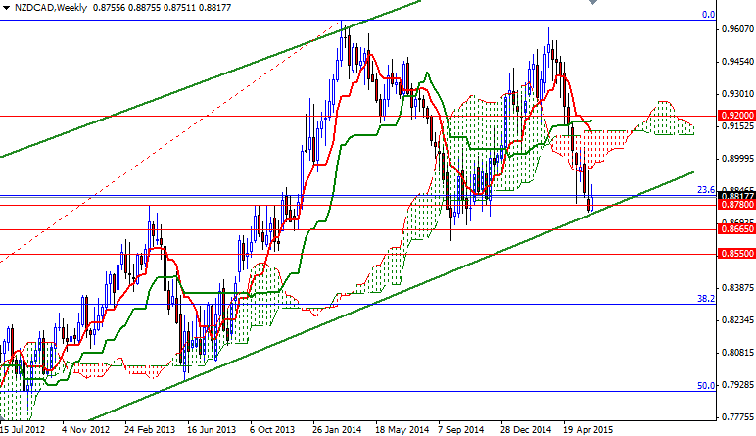Click the 0.91525 price axis value
This screenshot has width=756, height=436.
click(x=737, y=126)
